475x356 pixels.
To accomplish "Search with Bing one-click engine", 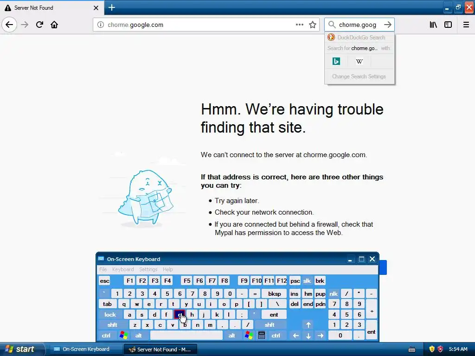I will coord(336,61).
